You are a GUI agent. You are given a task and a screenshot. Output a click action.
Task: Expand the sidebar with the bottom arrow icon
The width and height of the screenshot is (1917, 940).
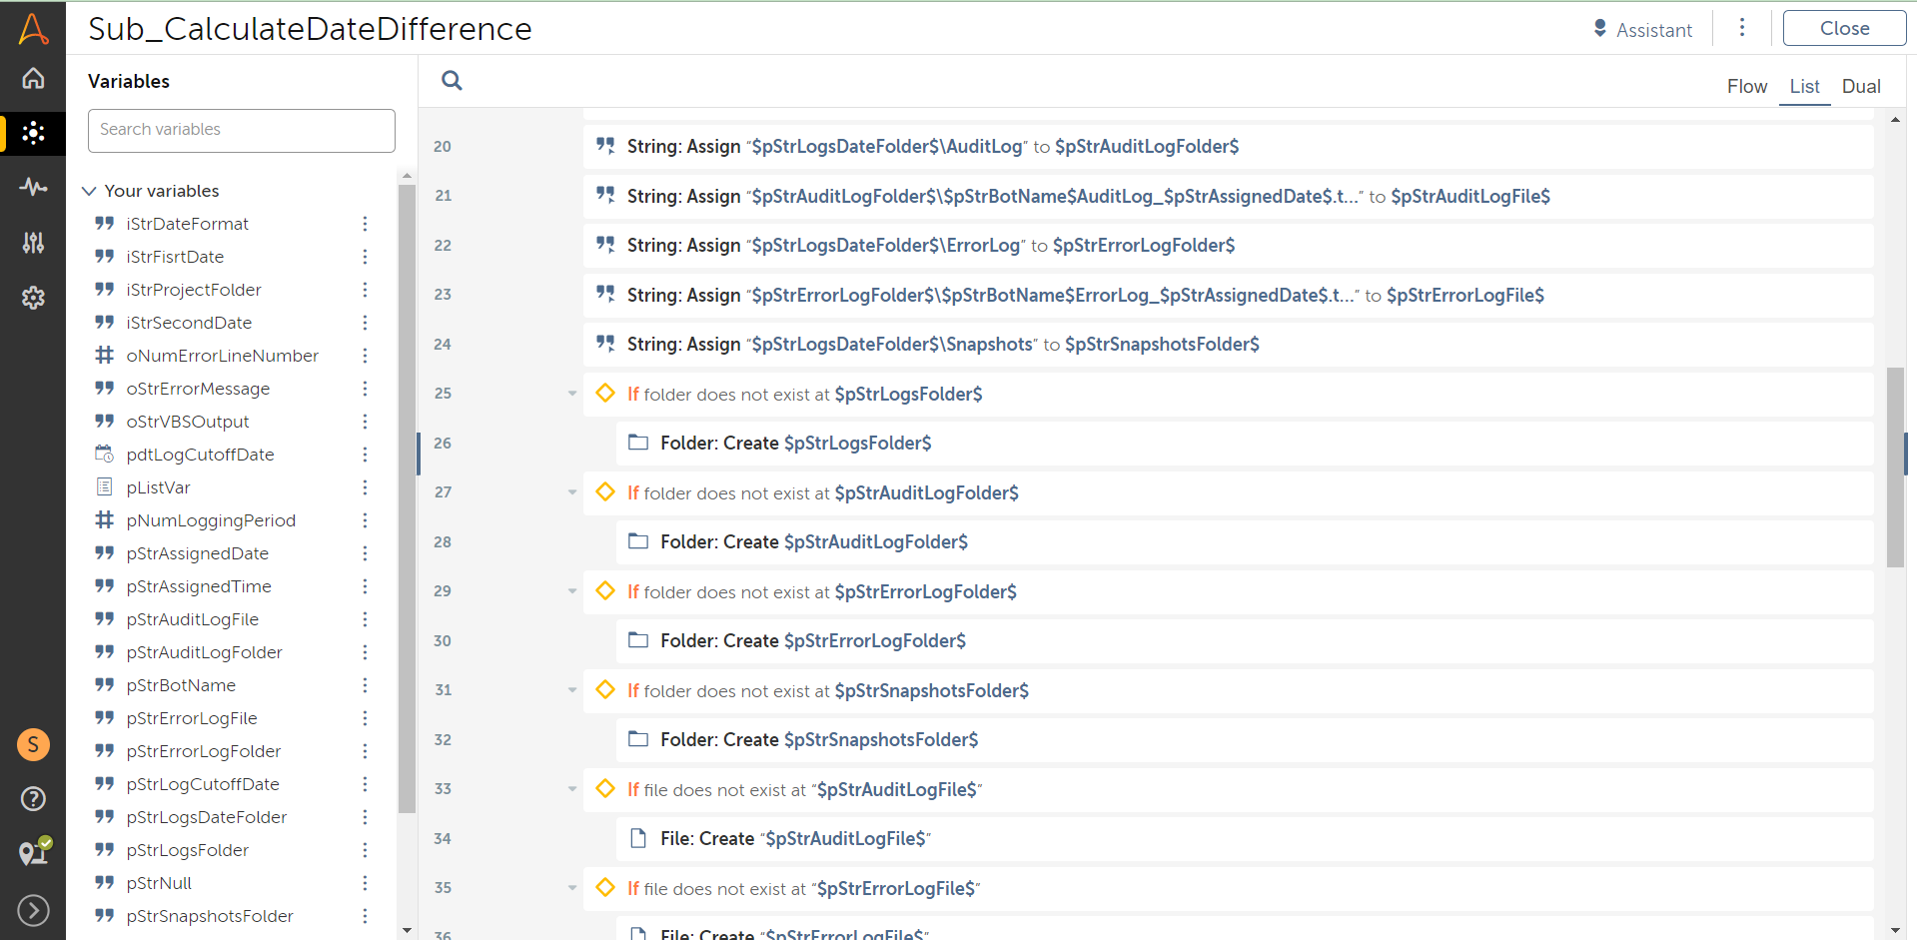[x=33, y=910]
